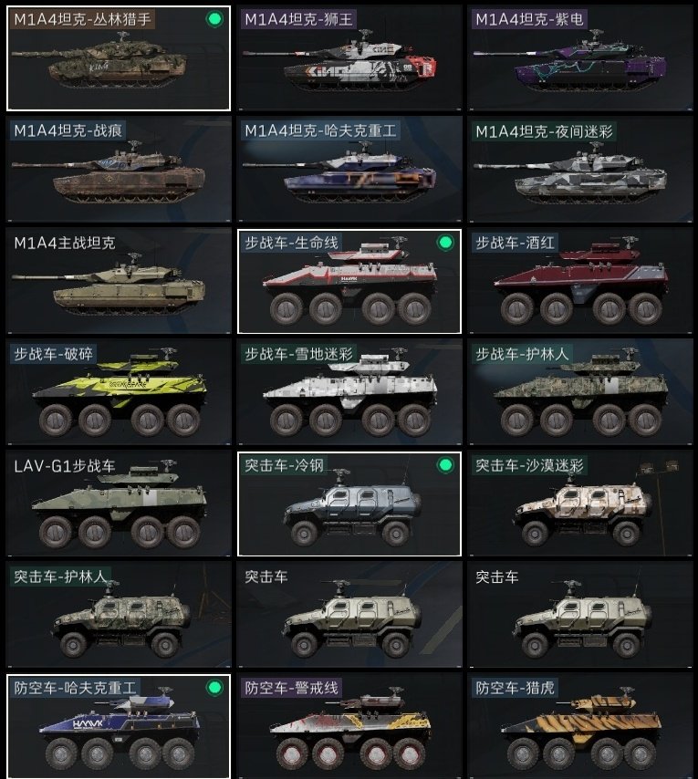Choose the default LAV-G1步战车 card
This screenshot has height=779, width=698.
pos(119,504)
